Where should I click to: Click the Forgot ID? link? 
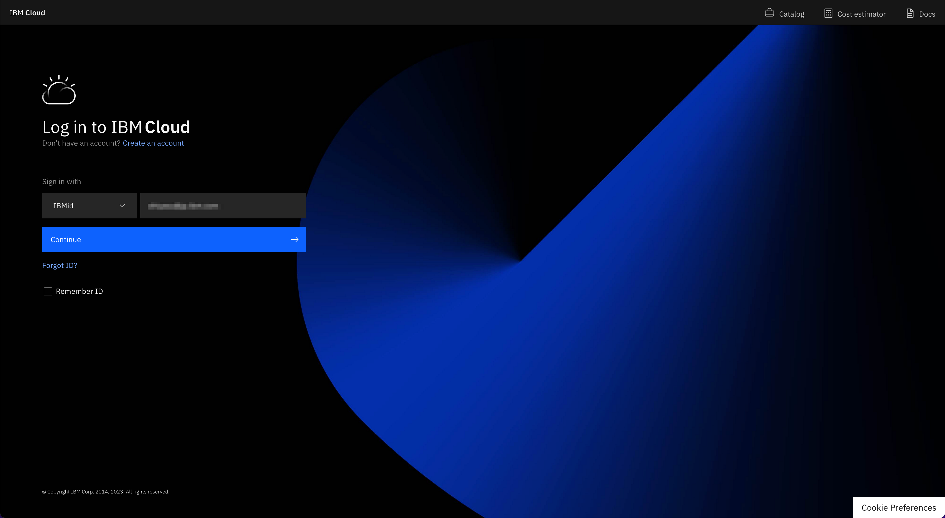pyautogui.click(x=60, y=265)
